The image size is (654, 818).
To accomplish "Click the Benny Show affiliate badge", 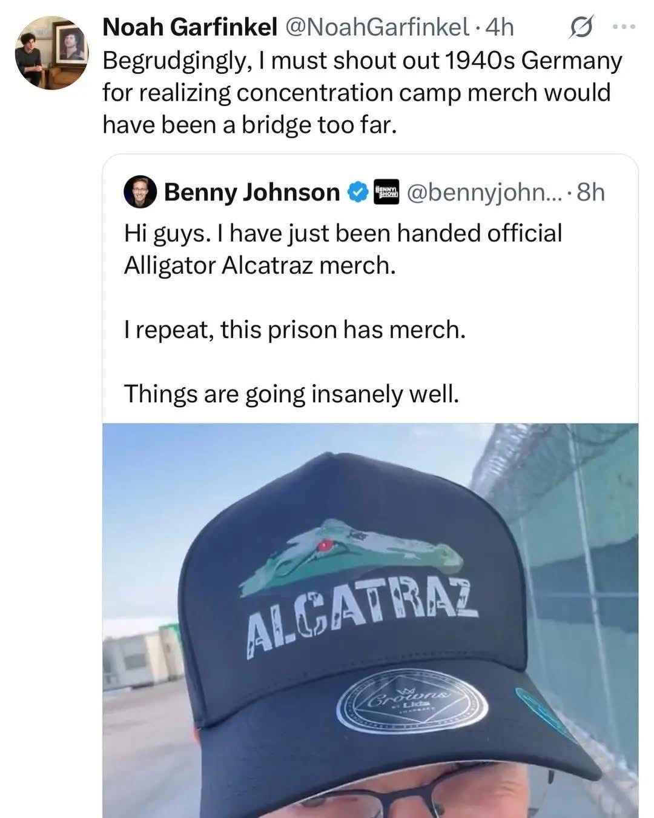I will pos(386,192).
